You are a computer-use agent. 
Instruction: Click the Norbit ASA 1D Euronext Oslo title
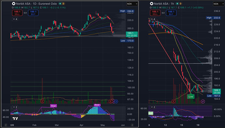coord(36,4)
